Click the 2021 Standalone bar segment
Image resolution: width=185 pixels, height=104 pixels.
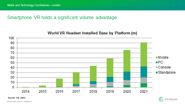(144, 85)
